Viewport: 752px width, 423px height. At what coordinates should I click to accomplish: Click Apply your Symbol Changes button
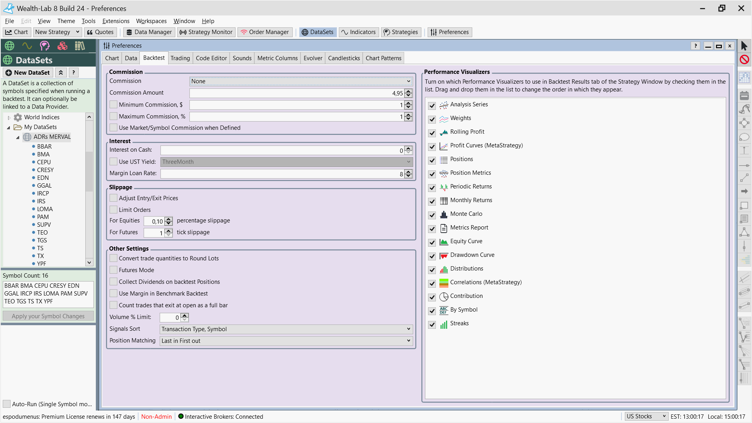tap(48, 316)
